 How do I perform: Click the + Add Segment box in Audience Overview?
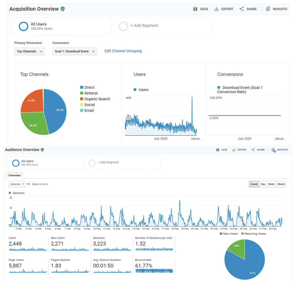point(123,163)
